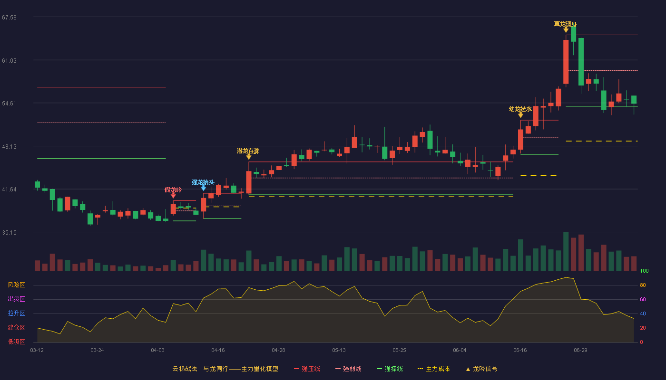Click the orange 80 indicator scale value
The height and width of the screenshot is (380, 666).
pyautogui.click(x=643, y=285)
